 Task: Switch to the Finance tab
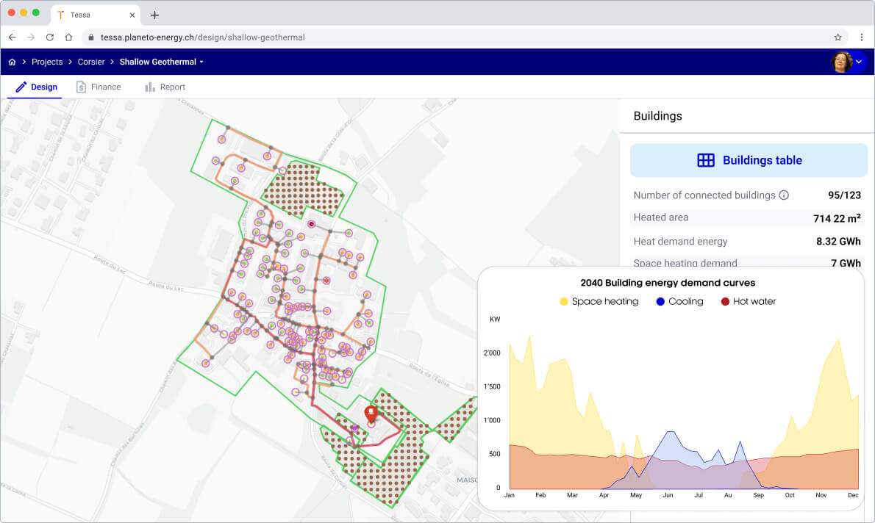click(x=99, y=87)
